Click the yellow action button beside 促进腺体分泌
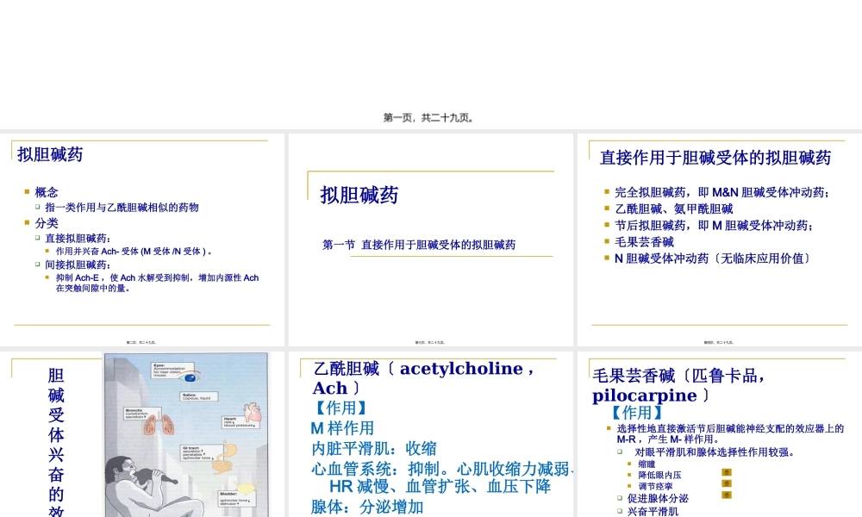The image size is (862, 517). pos(727,495)
